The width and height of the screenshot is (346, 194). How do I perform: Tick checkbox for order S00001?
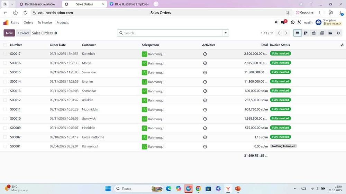5,146
